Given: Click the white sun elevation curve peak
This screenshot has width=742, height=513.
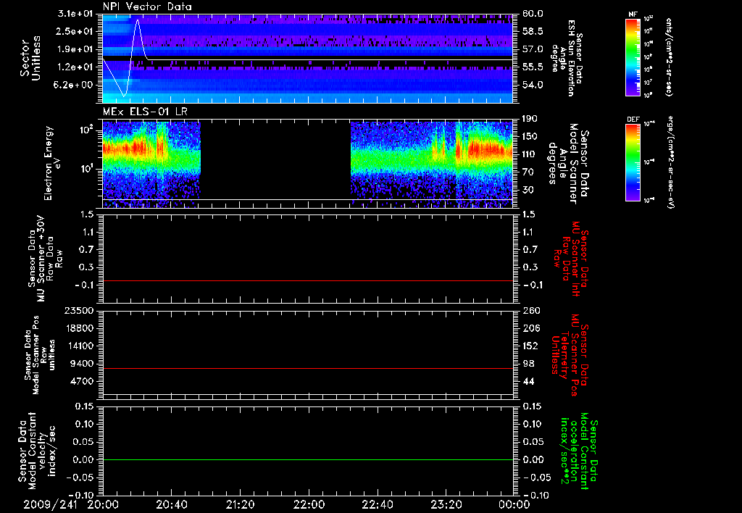Looking at the screenshot, I should (x=137, y=20).
